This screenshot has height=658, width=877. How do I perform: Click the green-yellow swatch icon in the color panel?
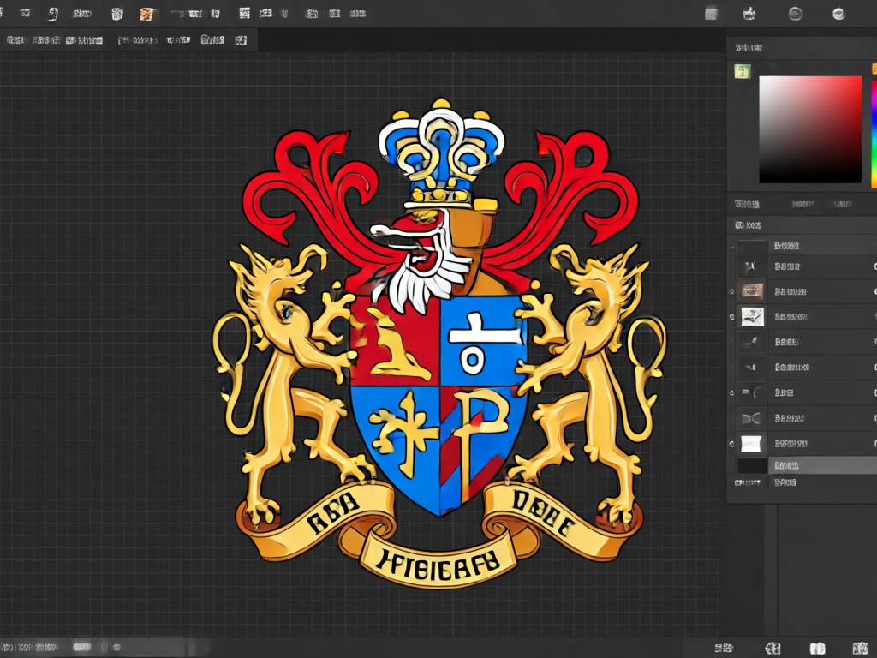click(743, 71)
